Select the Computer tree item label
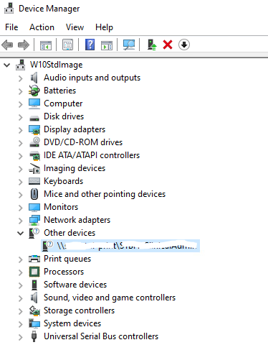 [x=63, y=103]
